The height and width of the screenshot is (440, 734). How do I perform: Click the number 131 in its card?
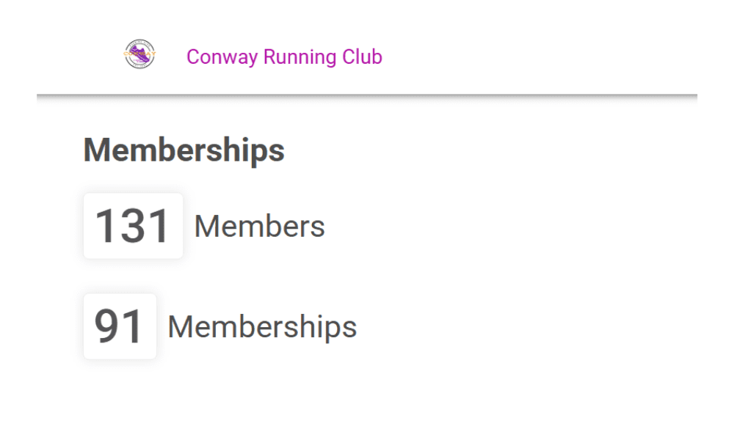(132, 227)
